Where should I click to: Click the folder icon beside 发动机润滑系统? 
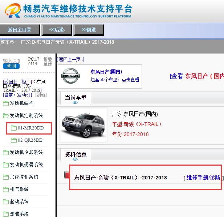tap(6, 165)
